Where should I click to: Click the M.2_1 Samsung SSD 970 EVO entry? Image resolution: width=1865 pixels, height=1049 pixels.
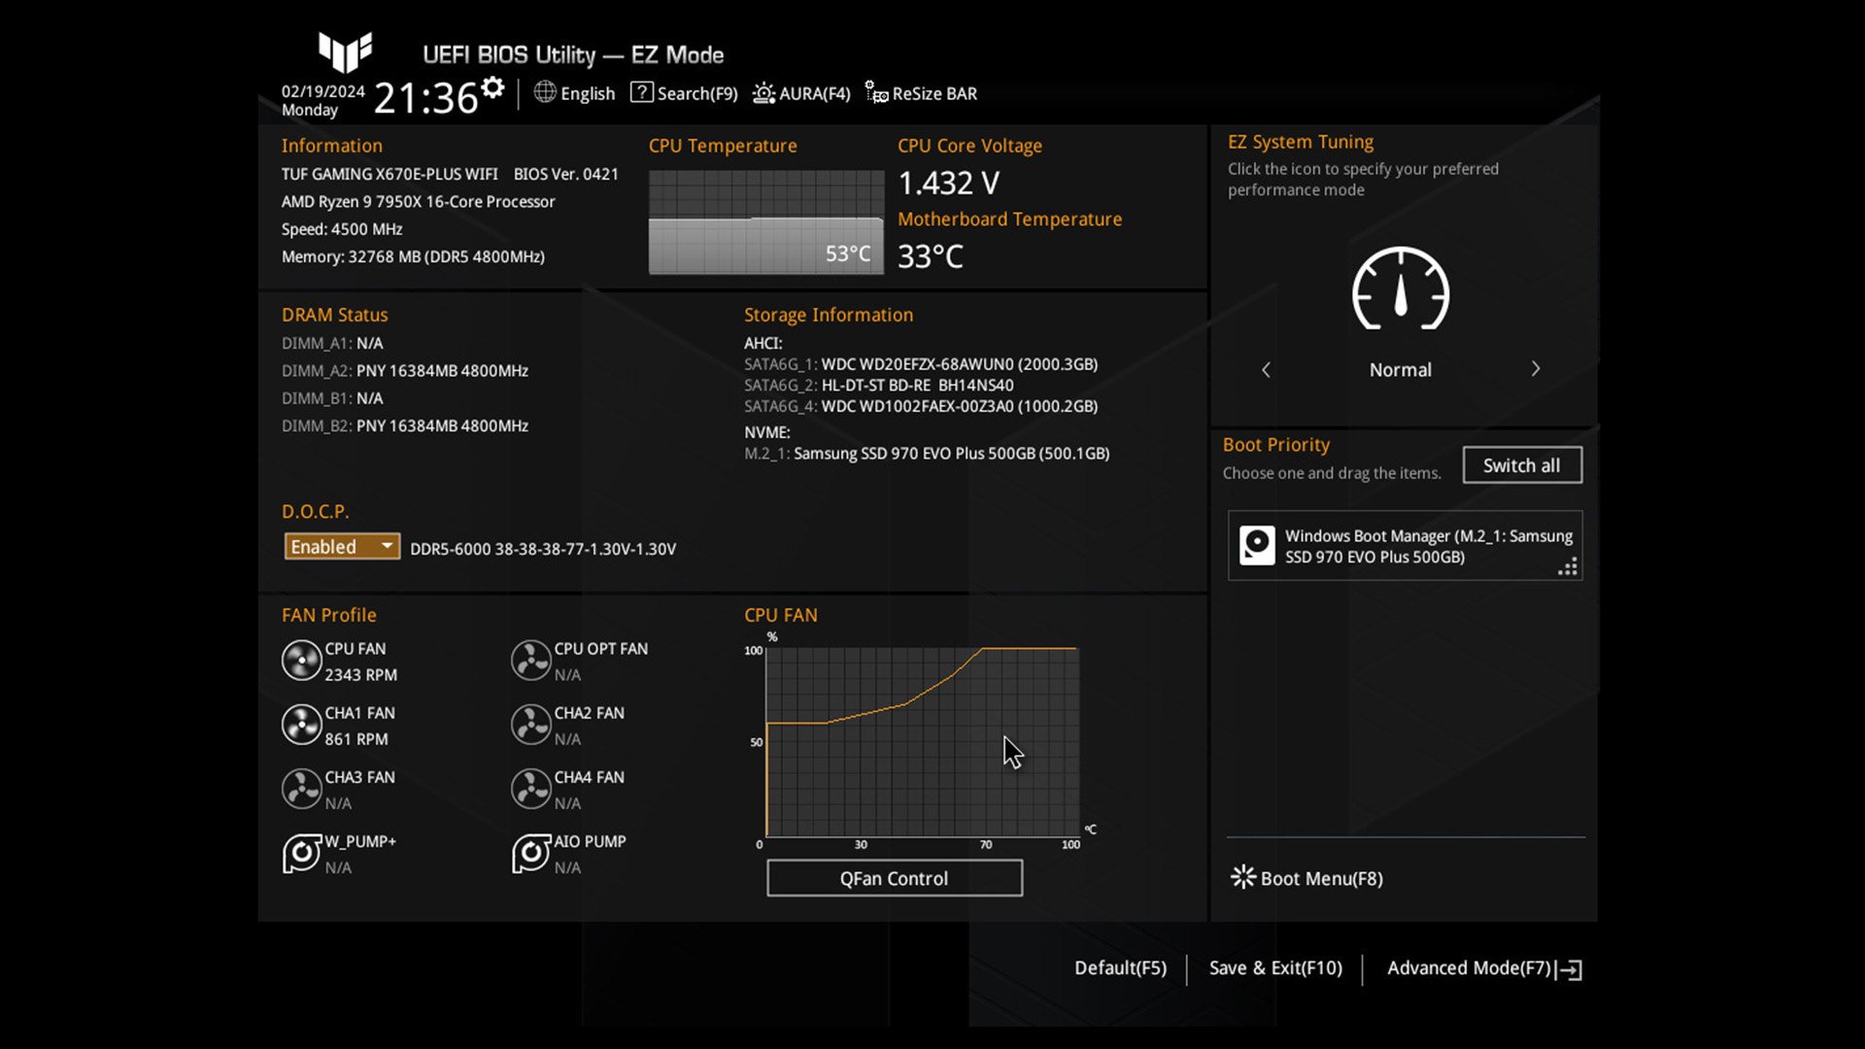927,454
